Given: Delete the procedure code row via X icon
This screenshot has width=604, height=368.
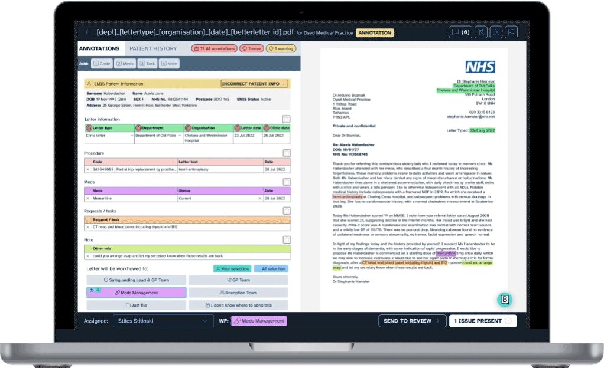Looking at the screenshot, I should pos(88,169).
